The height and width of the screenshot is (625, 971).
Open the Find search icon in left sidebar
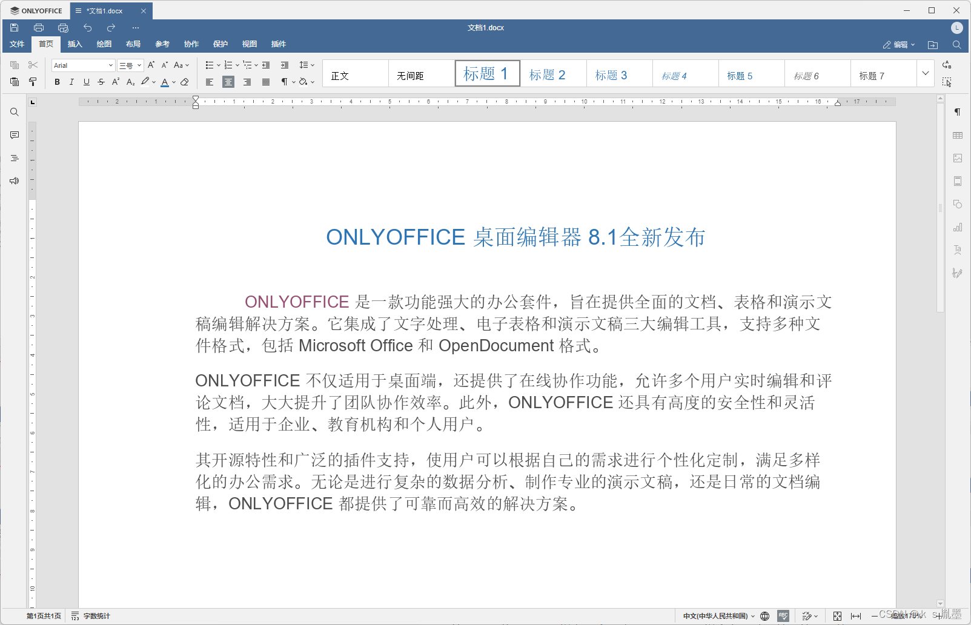tap(15, 112)
